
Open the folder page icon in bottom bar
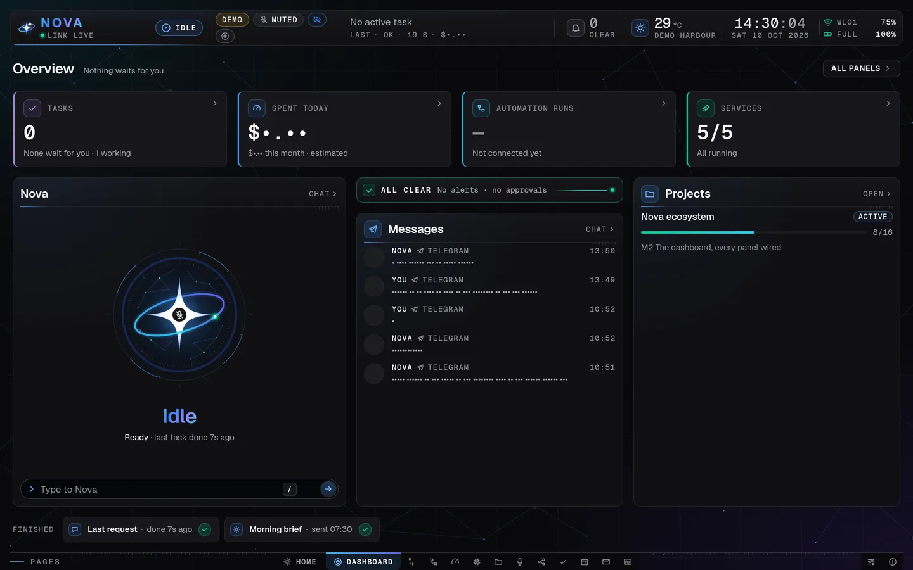[x=498, y=562]
